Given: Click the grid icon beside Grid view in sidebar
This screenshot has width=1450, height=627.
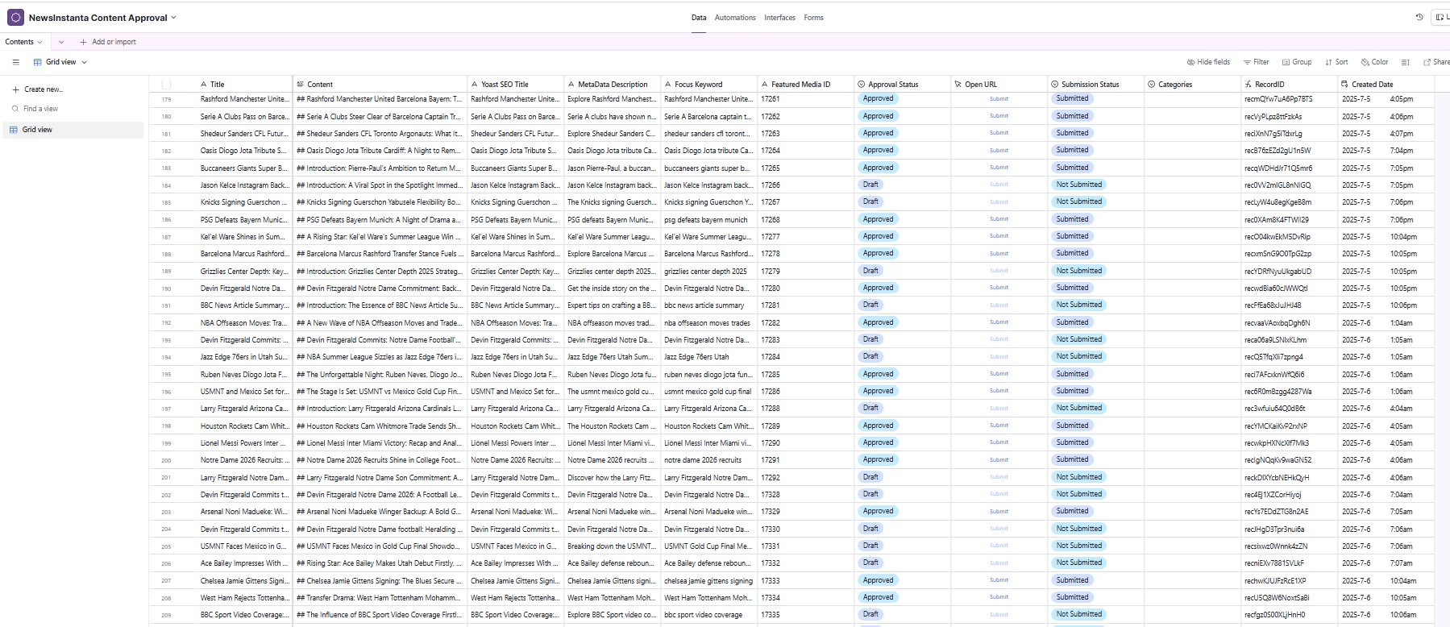Looking at the screenshot, I should click(14, 130).
